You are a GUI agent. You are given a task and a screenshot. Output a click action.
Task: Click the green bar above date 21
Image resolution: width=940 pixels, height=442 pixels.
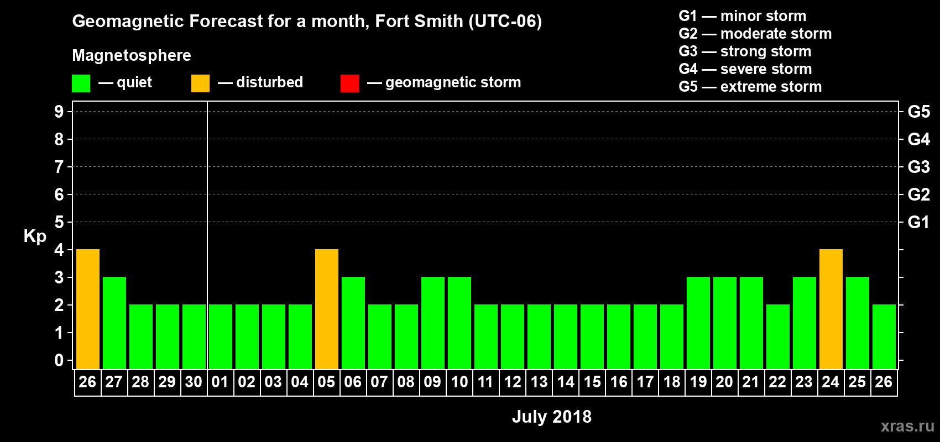751,323
